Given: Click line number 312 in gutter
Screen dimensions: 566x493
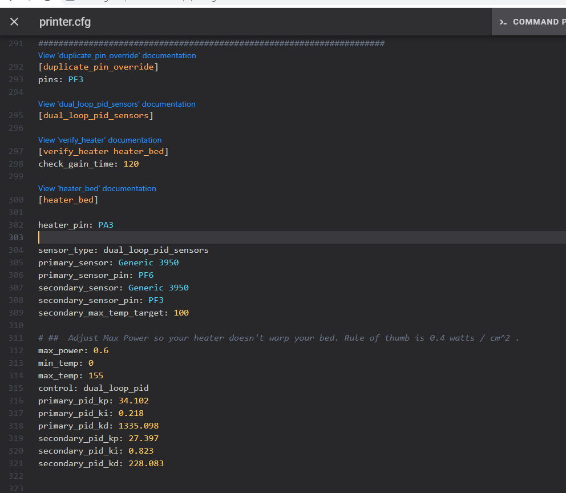Looking at the screenshot, I should [16, 351].
